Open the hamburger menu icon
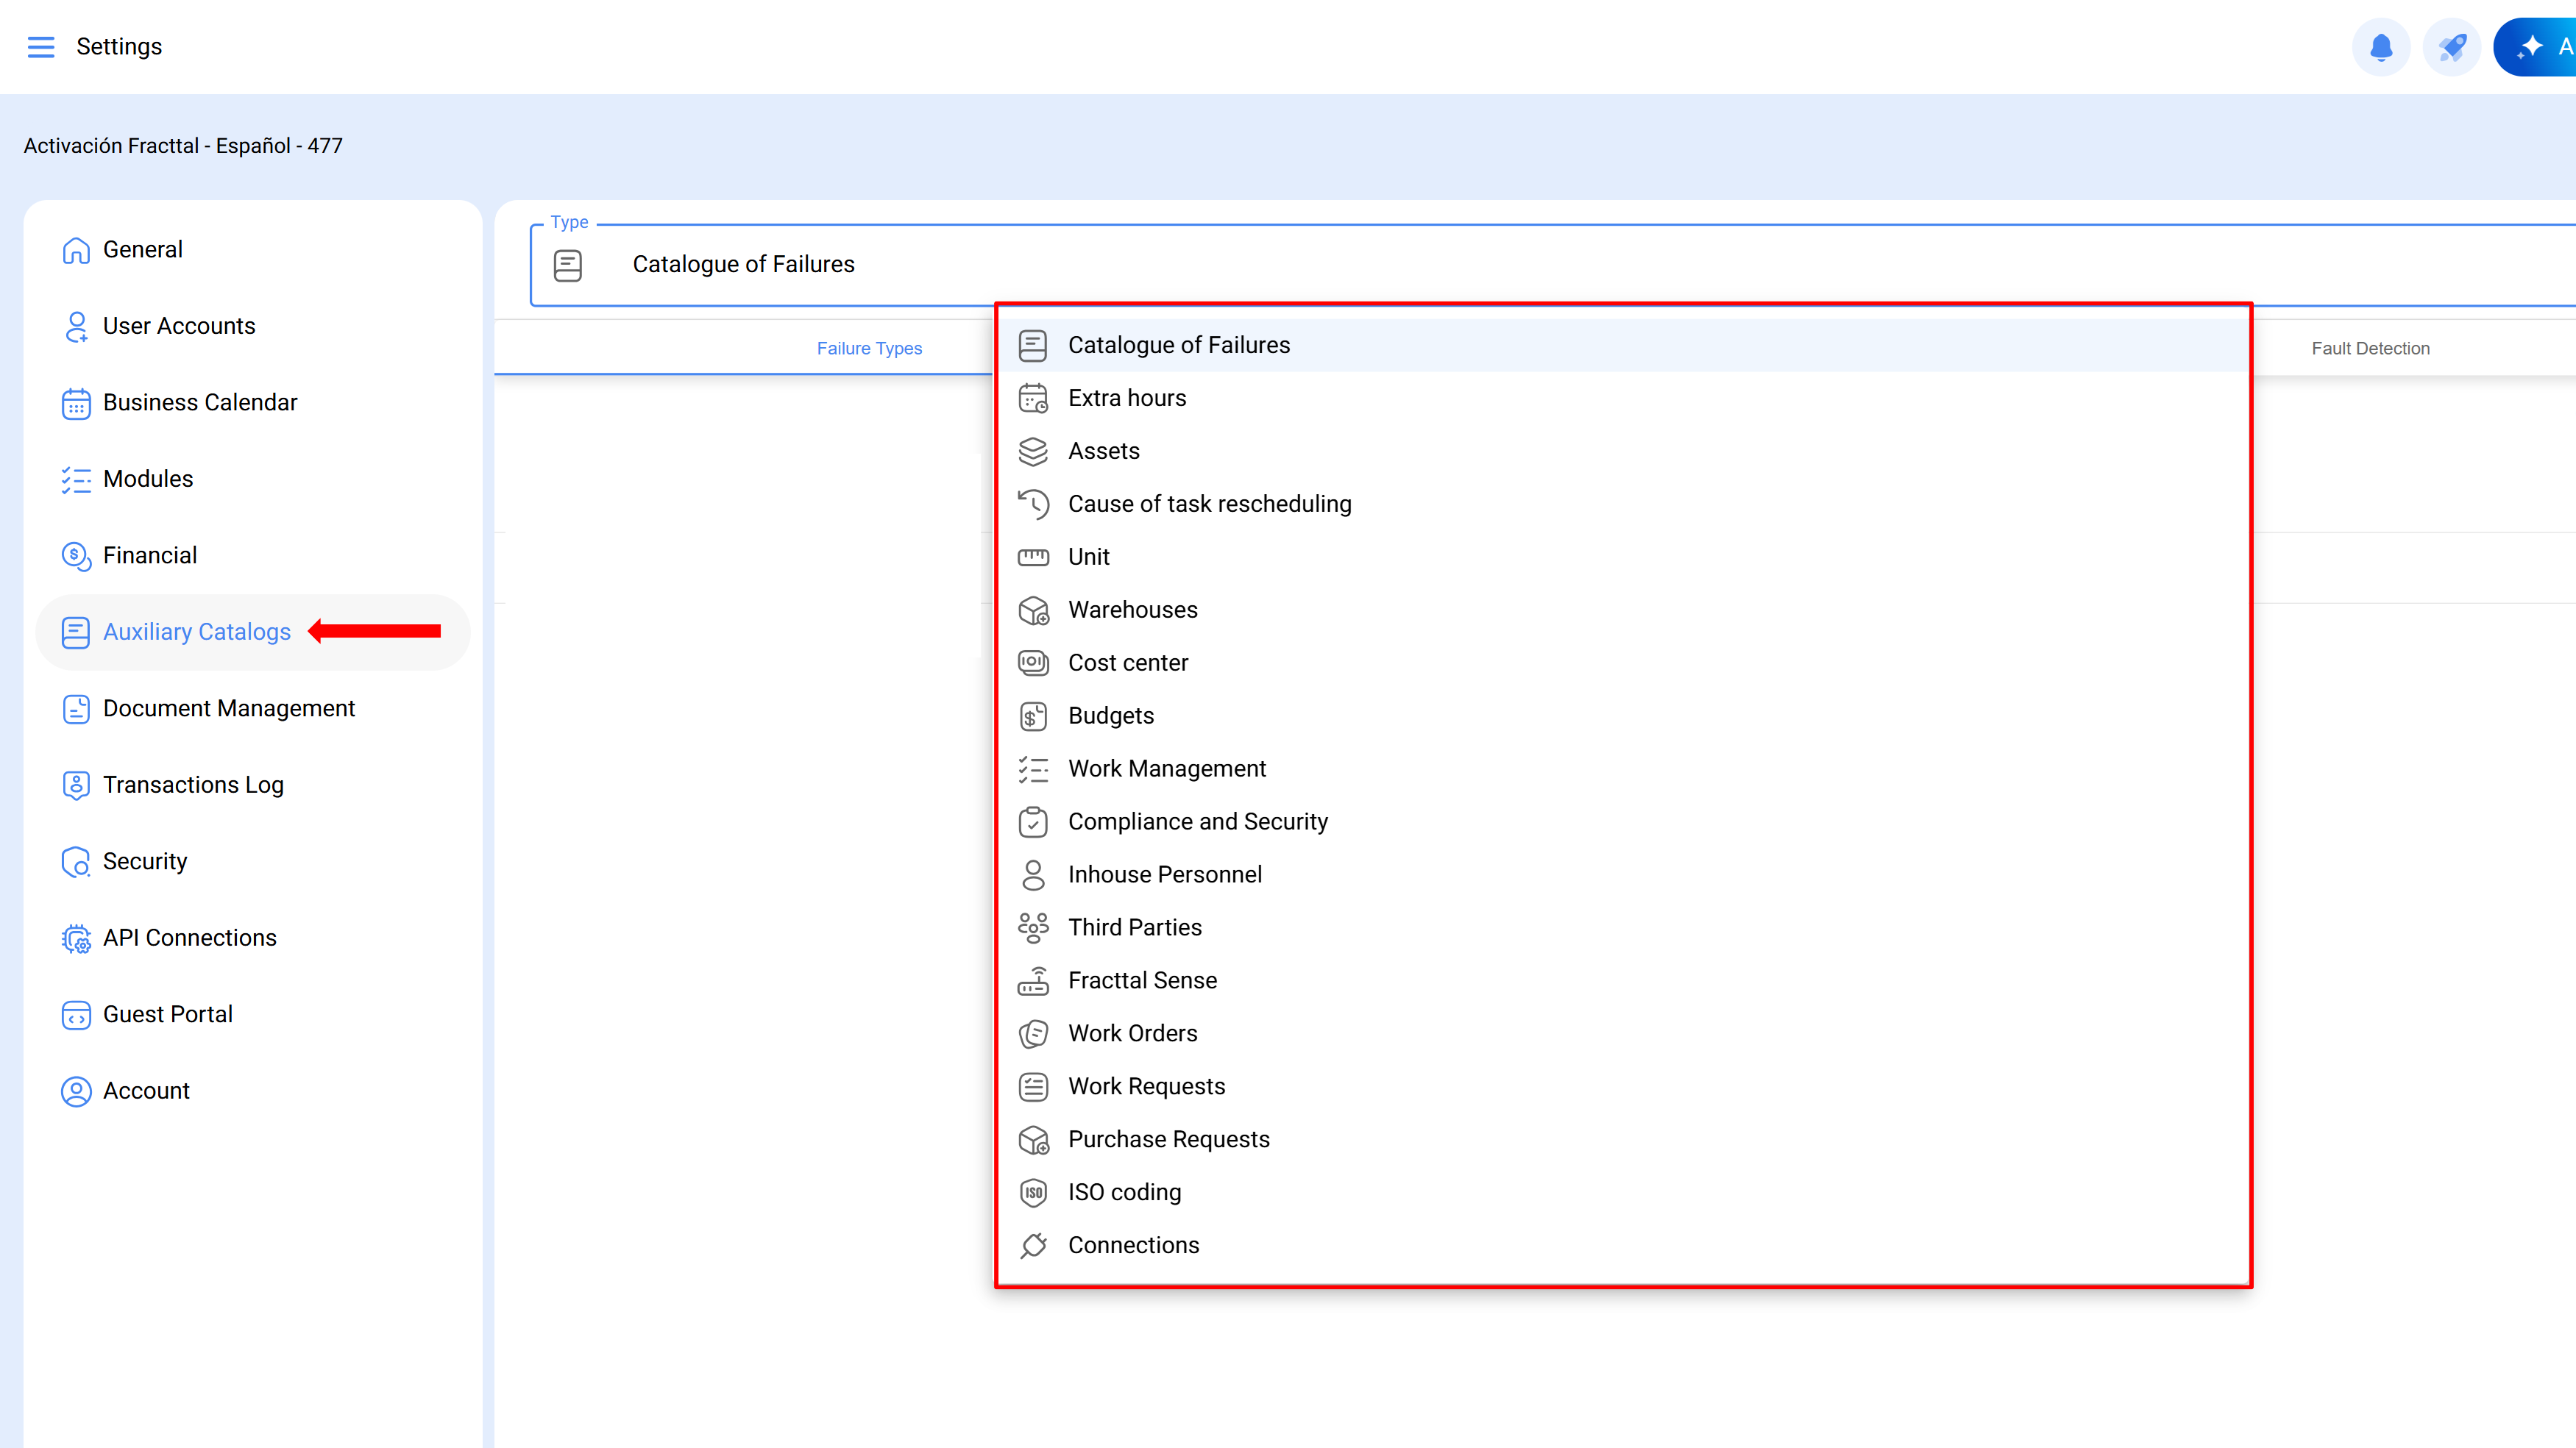Image resolution: width=2576 pixels, height=1448 pixels. pyautogui.click(x=41, y=47)
